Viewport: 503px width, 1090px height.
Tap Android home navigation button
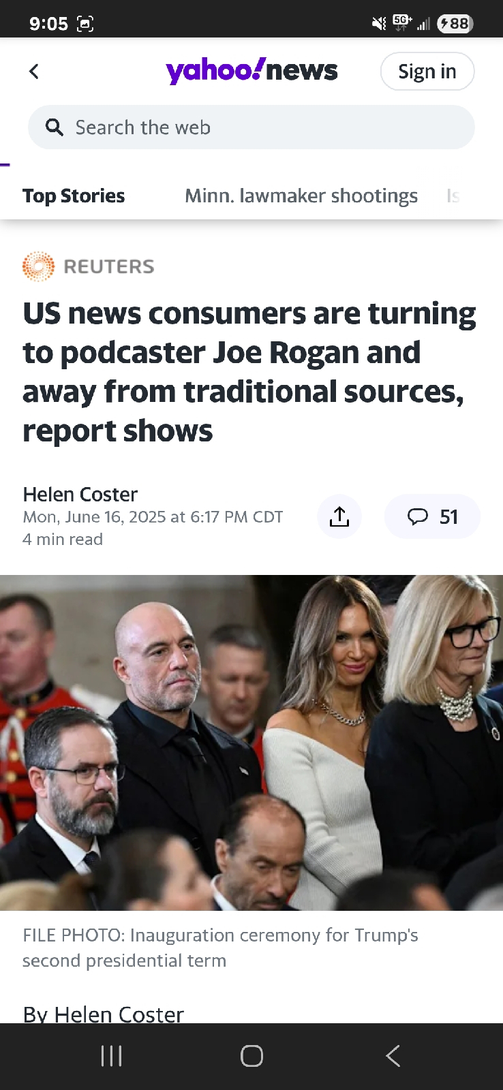[x=251, y=1056]
